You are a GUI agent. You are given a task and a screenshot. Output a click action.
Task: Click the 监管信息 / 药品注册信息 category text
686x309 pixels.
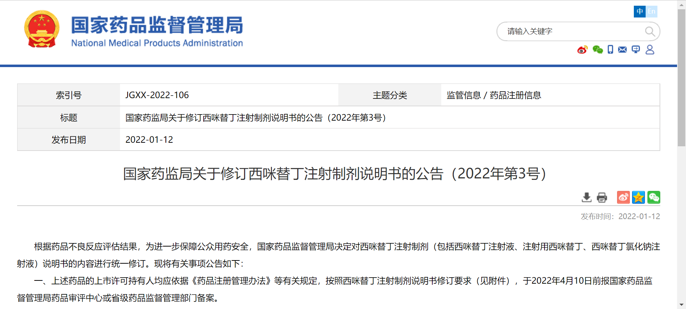tap(494, 95)
